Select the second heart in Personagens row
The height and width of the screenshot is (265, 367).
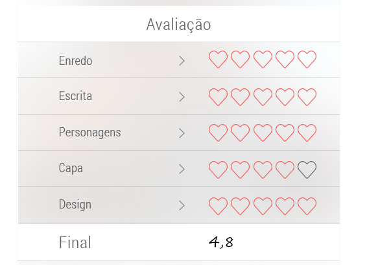pyautogui.click(x=240, y=132)
